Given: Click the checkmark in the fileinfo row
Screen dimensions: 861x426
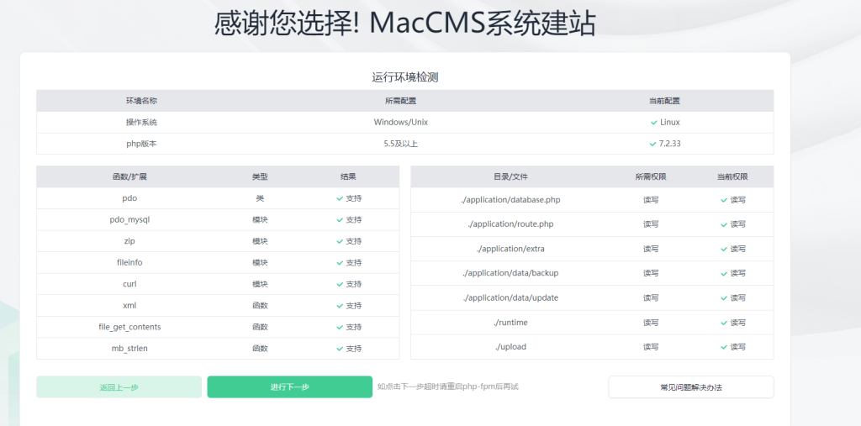Looking at the screenshot, I should pos(340,263).
